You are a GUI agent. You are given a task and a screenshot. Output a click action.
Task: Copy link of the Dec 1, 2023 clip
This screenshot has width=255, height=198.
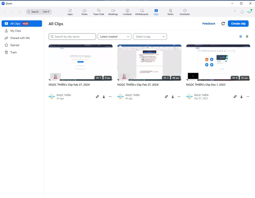[235, 96]
